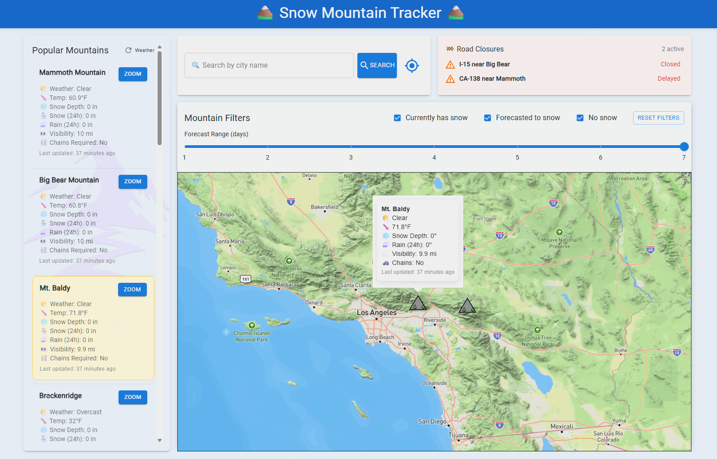Click the CA-138 near Mammoth warning icon
Screen dimensions: 717x459
(450, 79)
